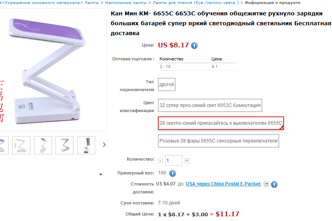This screenshot has width=332, height=221.
Task: Click the info icon beside approximate weight
Action: [172, 173]
